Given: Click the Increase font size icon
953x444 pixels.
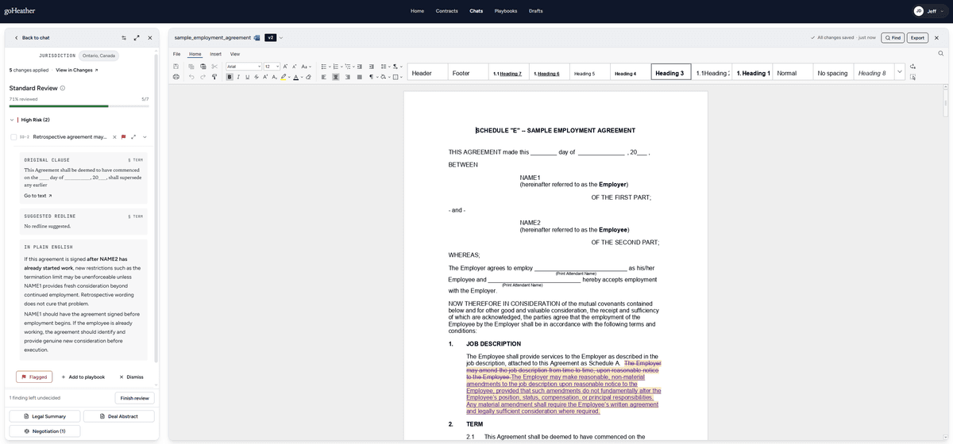Looking at the screenshot, I should click(285, 67).
